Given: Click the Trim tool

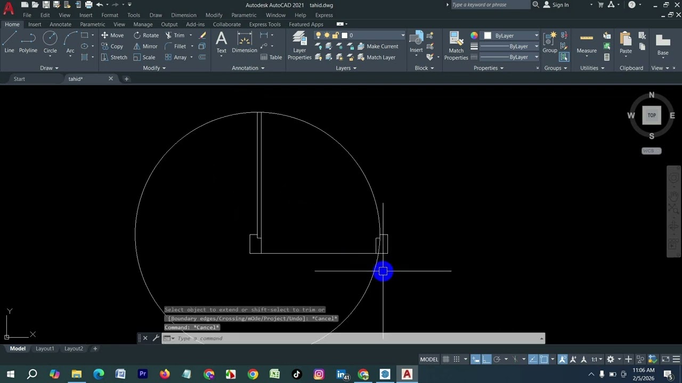Looking at the screenshot, I should [x=175, y=35].
